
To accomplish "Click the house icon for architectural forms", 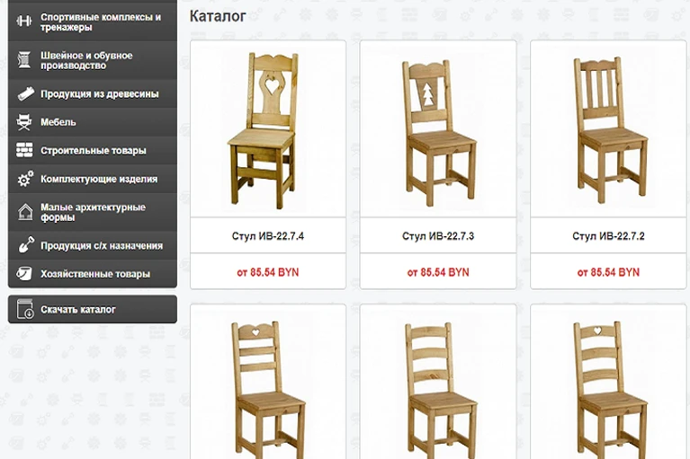I will click(x=25, y=212).
